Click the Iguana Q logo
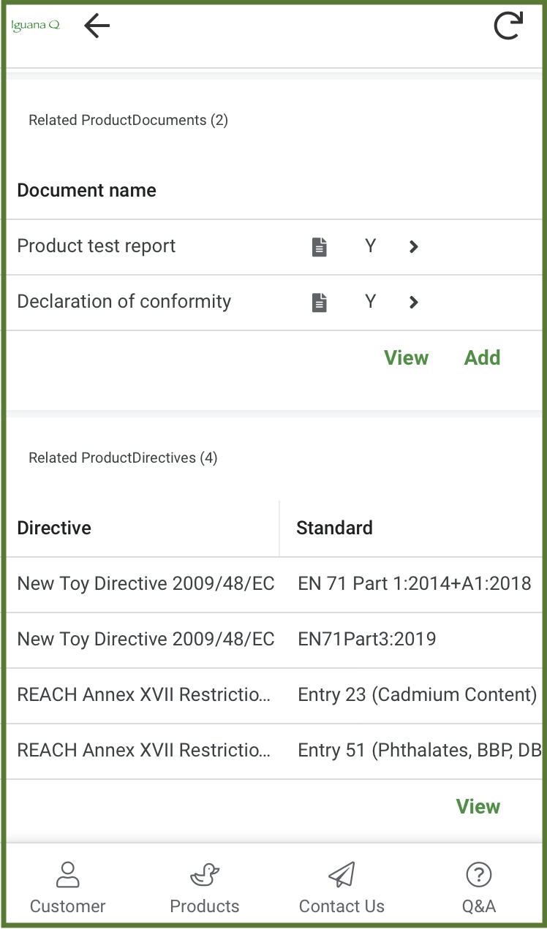 point(35,26)
